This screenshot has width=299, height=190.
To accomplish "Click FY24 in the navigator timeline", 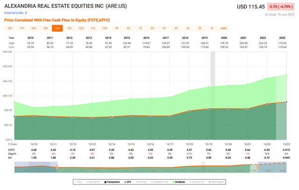I will (268, 171).
